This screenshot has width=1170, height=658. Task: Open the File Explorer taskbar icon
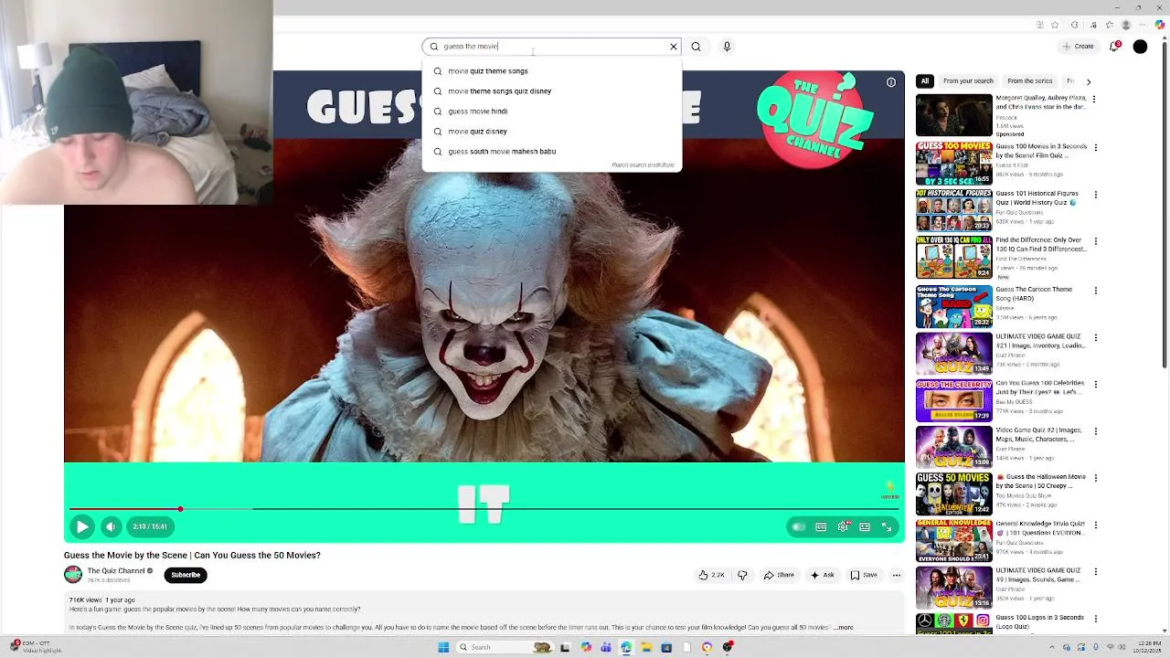point(645,647)
